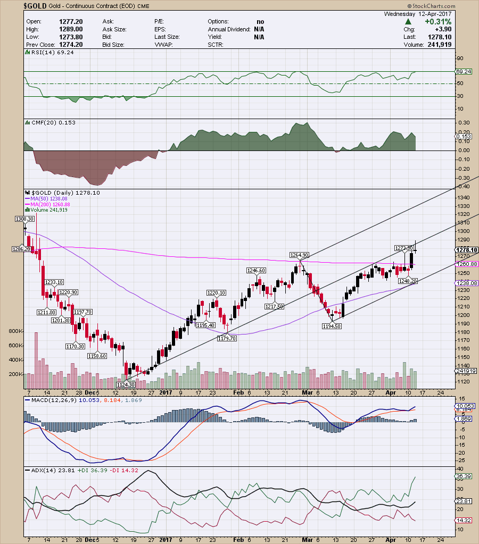Click the green +DI 36.39 legend label
This screenshot has height=544, width=479.
(x=92, y=471)
